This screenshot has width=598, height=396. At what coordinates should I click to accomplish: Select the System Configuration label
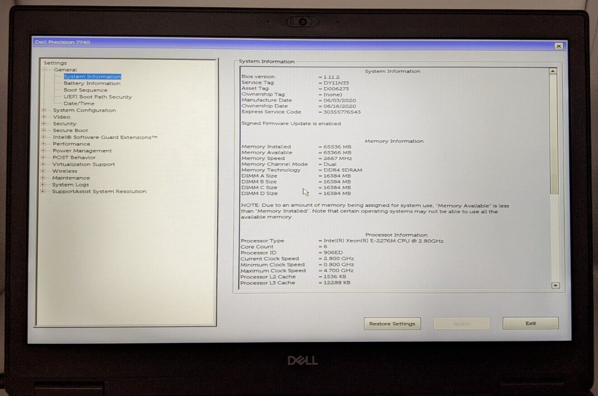click(84, 110)
